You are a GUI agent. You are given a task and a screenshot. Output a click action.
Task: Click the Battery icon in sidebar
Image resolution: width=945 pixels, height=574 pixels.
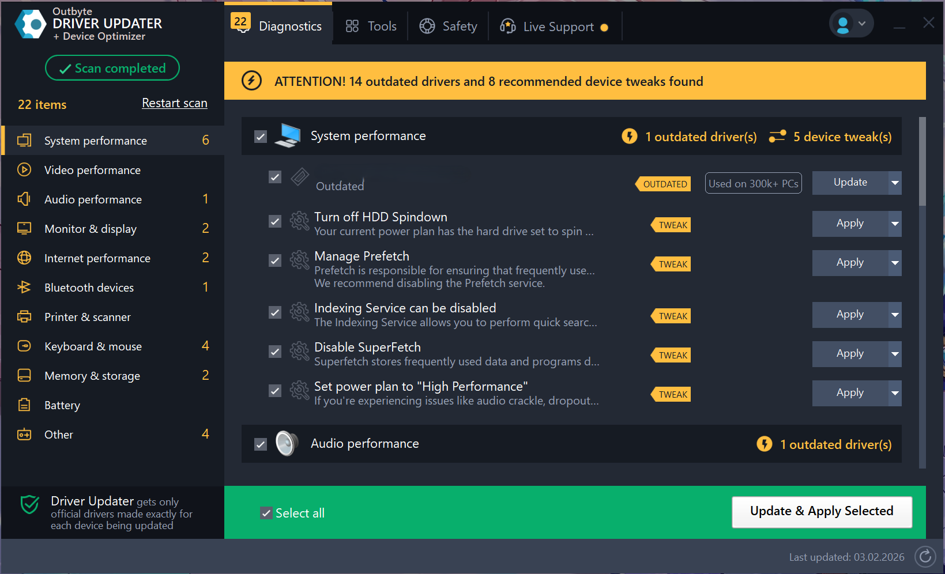coord(24,405)
